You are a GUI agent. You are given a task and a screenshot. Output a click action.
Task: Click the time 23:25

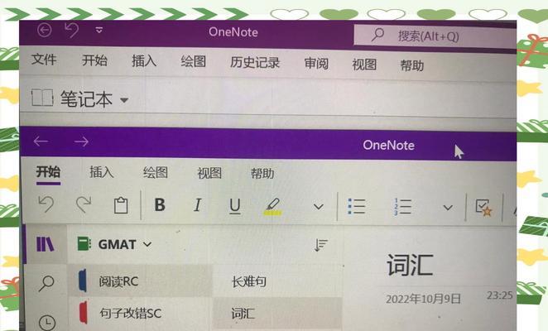coord(500,295)
